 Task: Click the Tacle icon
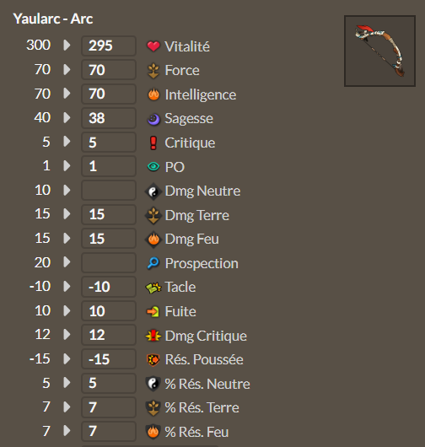pyautogui.click(x=153, y=288)
